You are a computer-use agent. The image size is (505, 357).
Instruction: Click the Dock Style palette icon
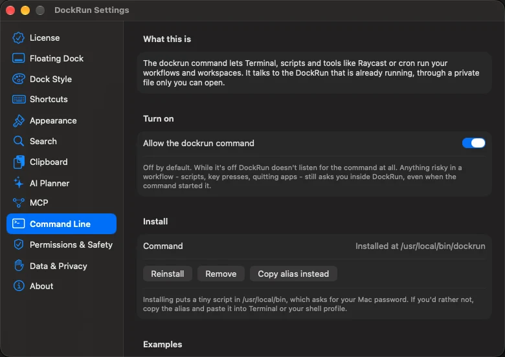tap(18, 79)
